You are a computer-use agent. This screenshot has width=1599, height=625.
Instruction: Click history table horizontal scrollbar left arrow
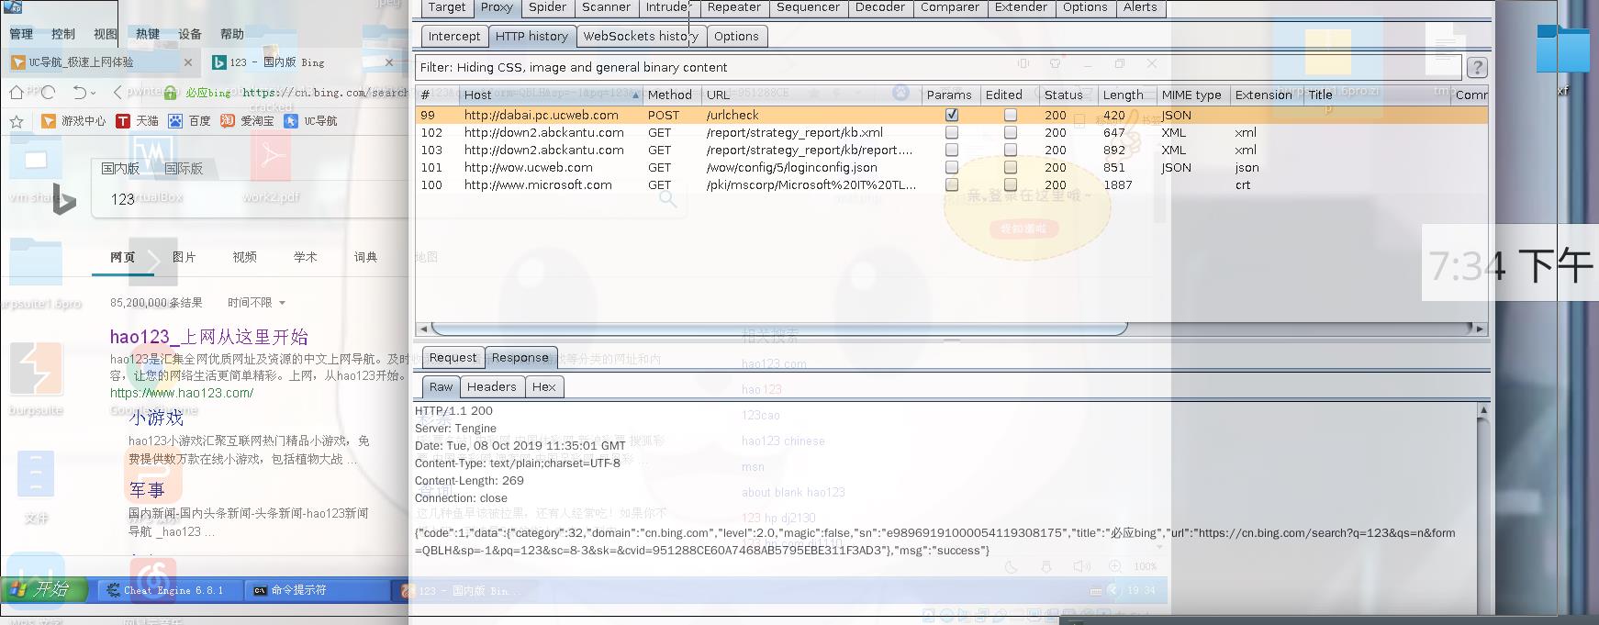(x=423, y=329)
